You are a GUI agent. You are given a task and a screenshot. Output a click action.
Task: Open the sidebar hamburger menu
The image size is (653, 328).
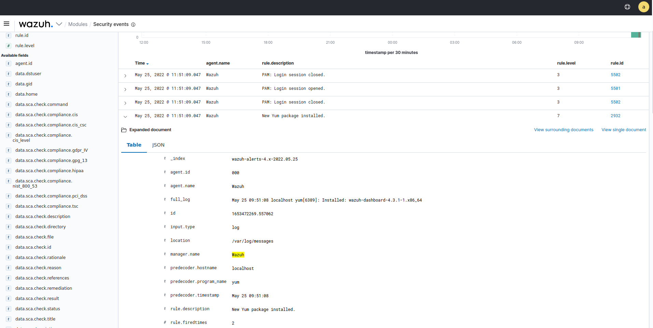[6, 23]
